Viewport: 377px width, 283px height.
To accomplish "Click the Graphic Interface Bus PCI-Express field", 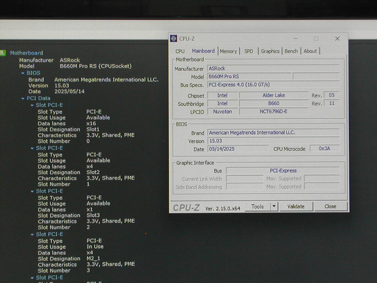I will pyautogui.click(x=283, y=171).
